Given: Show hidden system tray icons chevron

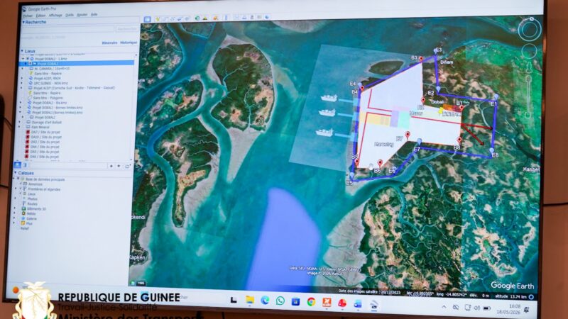Looking at the screenshot, I should point(444,307).
